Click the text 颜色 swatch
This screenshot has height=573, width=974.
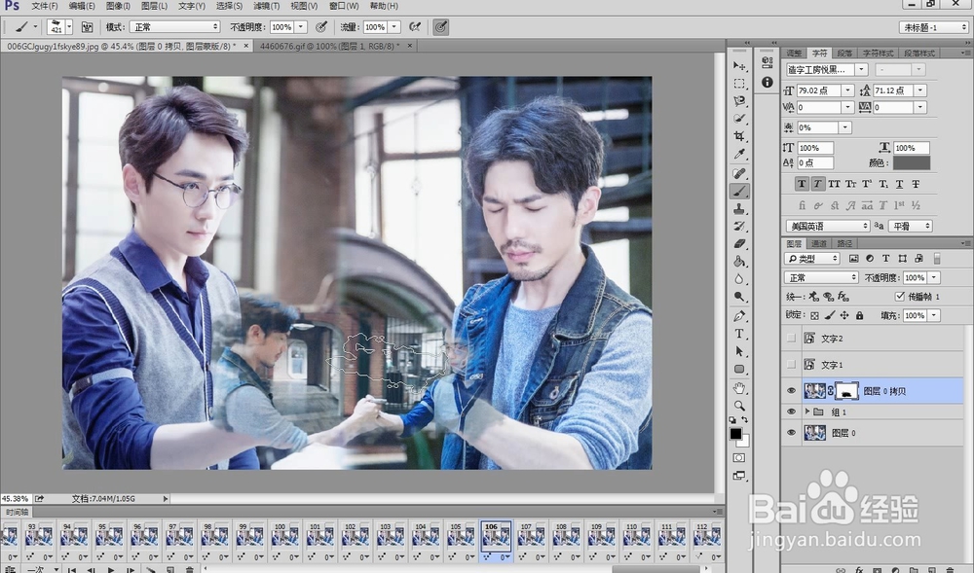coord(912,163)
